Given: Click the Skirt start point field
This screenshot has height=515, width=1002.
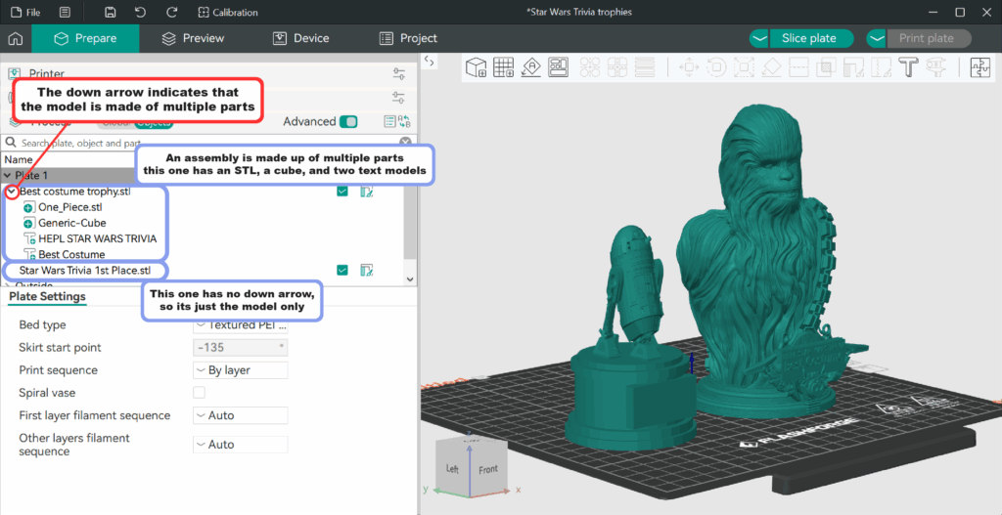Looking at the screenshot, I should click(x=241, y=348).
